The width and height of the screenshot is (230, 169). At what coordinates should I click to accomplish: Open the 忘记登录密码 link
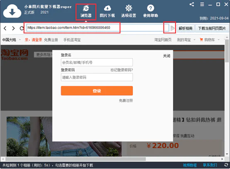(122, 70)
